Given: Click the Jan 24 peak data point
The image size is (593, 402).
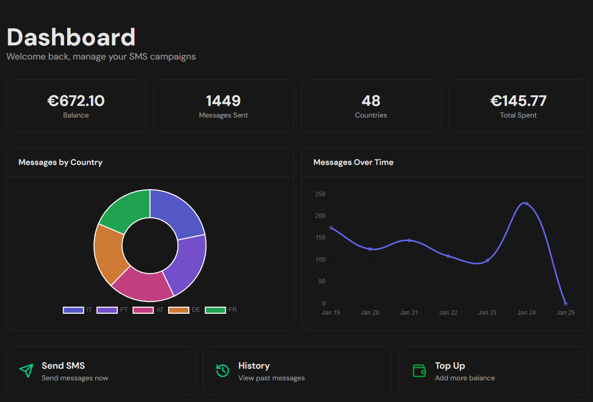Looking at the screenshot, I should pyautogui.click(x=526, y=204).
